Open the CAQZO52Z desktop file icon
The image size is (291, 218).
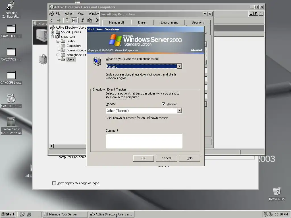[11, 55]
